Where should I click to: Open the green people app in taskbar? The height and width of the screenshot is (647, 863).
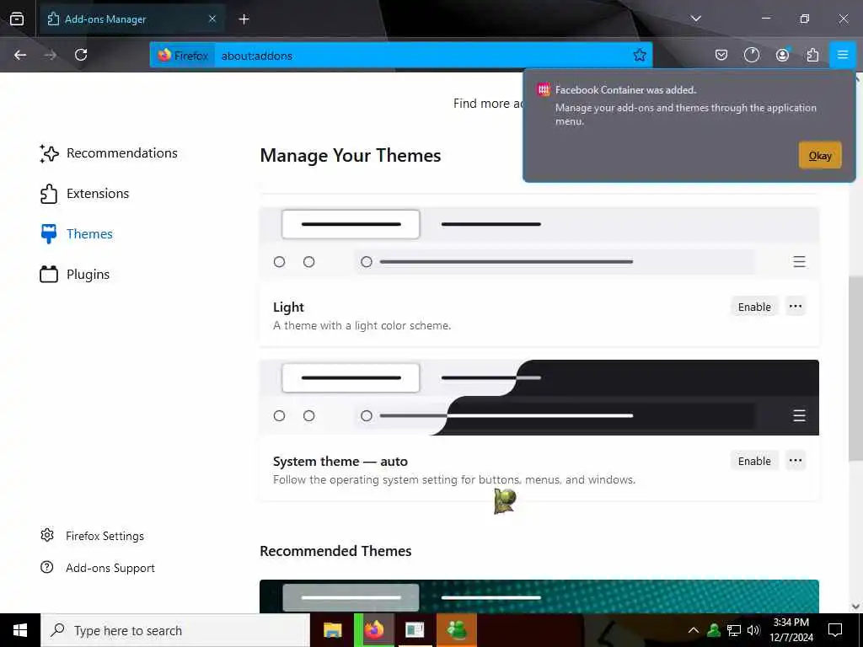click(456, 630)
